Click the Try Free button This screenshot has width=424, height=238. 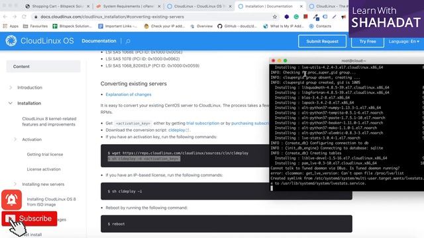(368, 41)
